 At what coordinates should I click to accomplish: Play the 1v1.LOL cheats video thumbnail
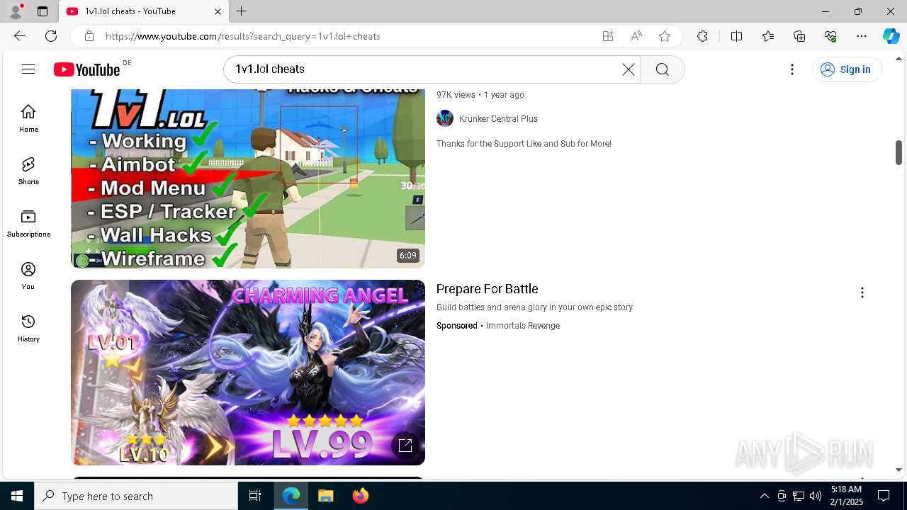pos(248,178)
